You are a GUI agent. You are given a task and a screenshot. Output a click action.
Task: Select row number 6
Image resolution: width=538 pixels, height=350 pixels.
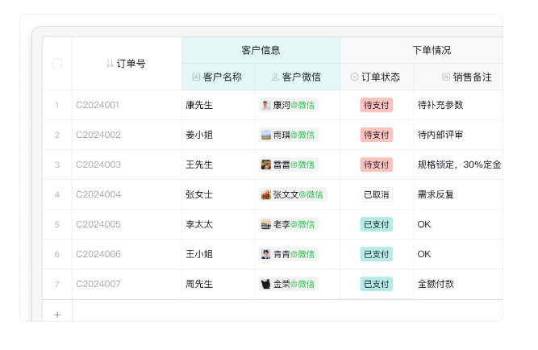point(57,254)
